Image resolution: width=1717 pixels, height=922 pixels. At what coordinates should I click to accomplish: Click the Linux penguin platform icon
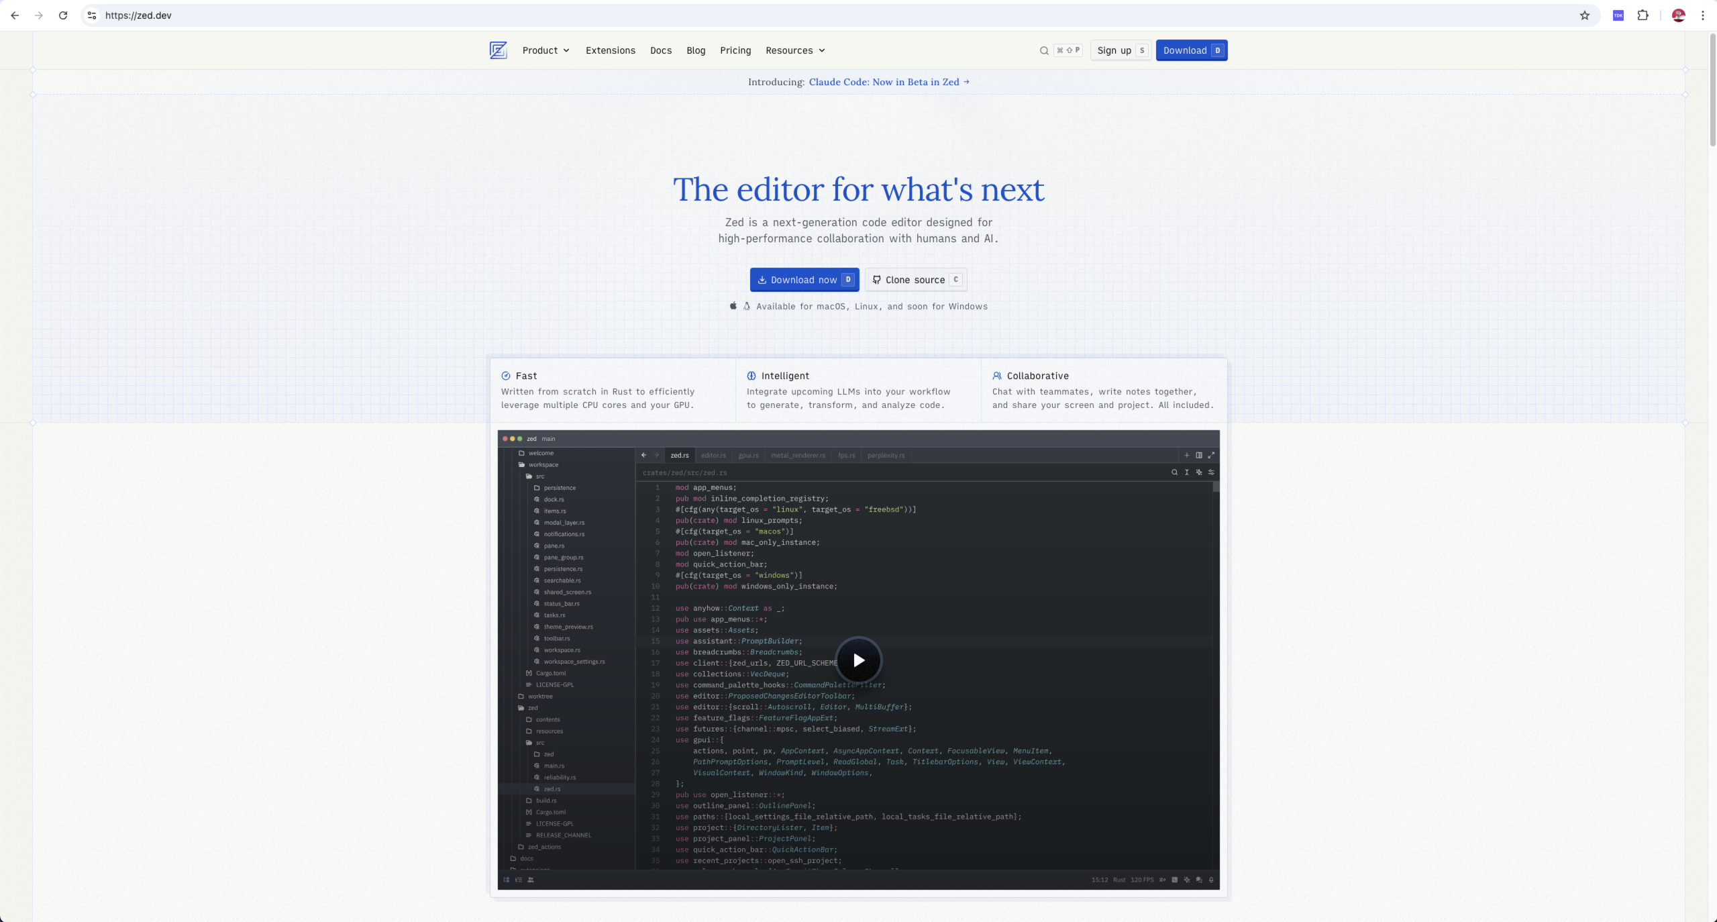(x=746, y=306)
